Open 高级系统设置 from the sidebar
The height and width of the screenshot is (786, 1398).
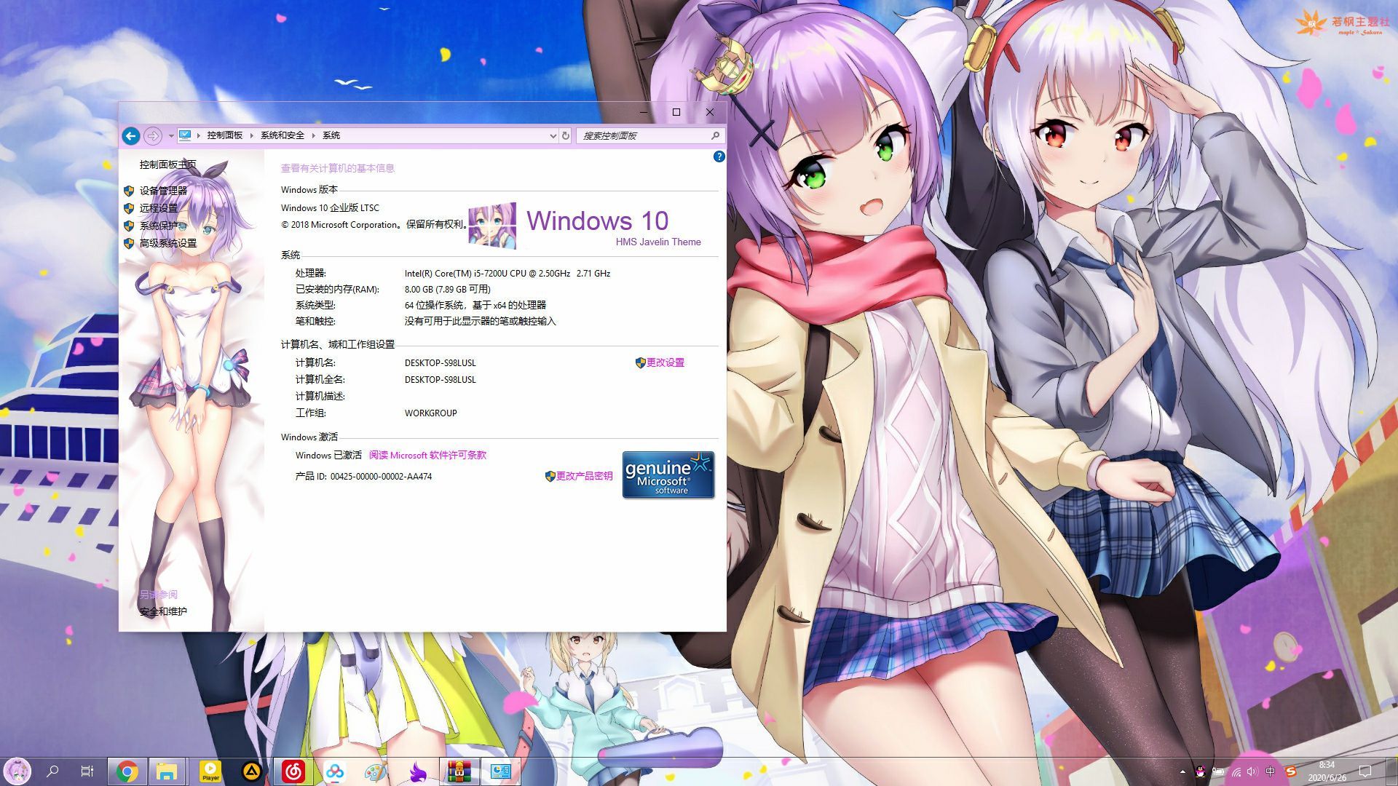(167, 243)
